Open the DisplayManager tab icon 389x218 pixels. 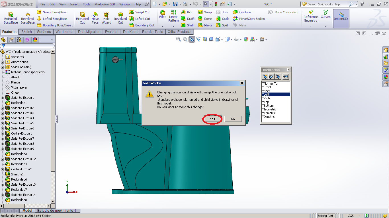35,40
